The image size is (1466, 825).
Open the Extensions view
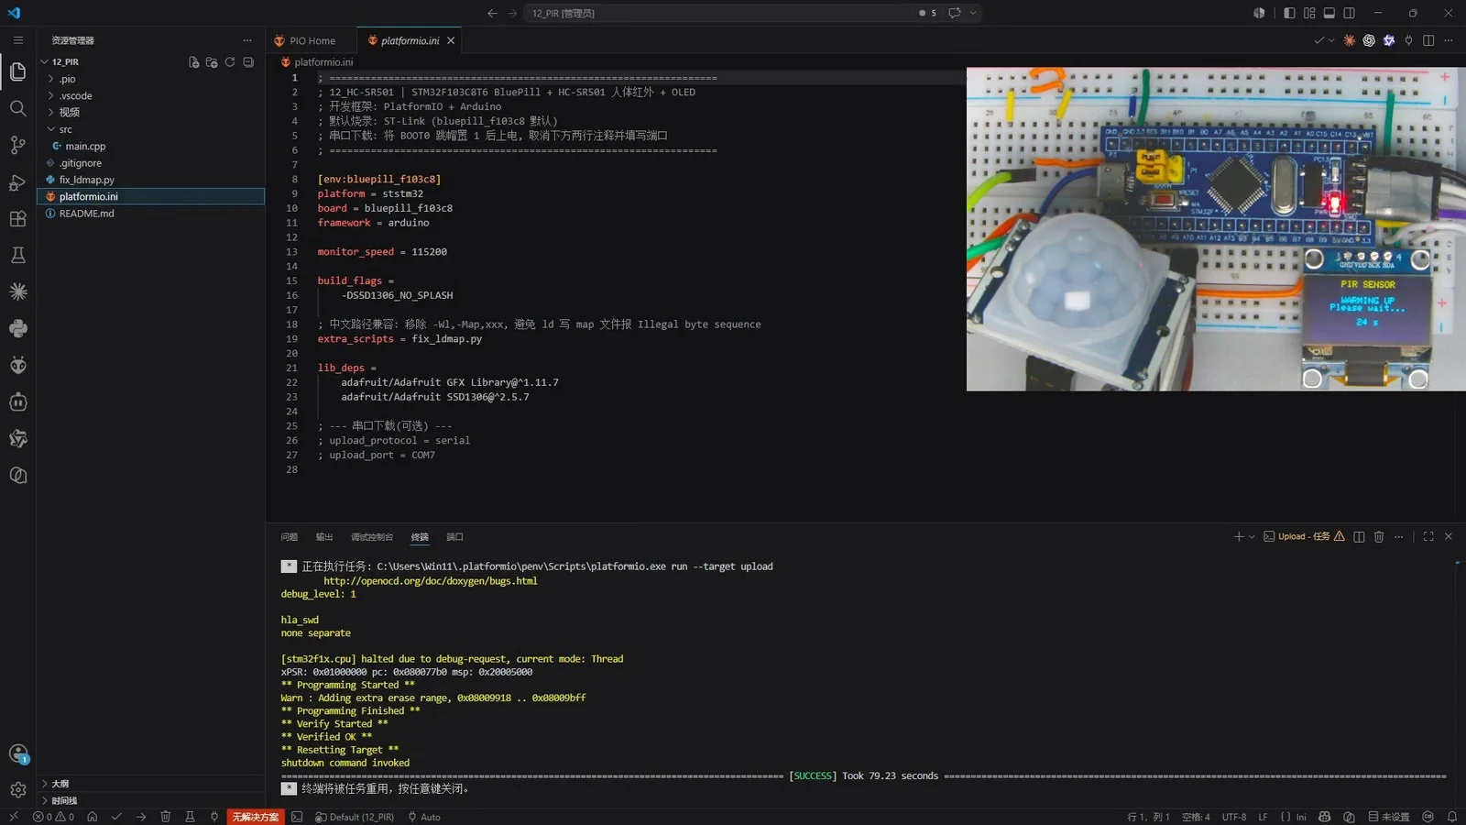point(17,219)
